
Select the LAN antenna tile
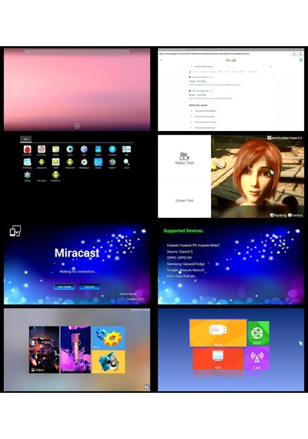[256, 359]
